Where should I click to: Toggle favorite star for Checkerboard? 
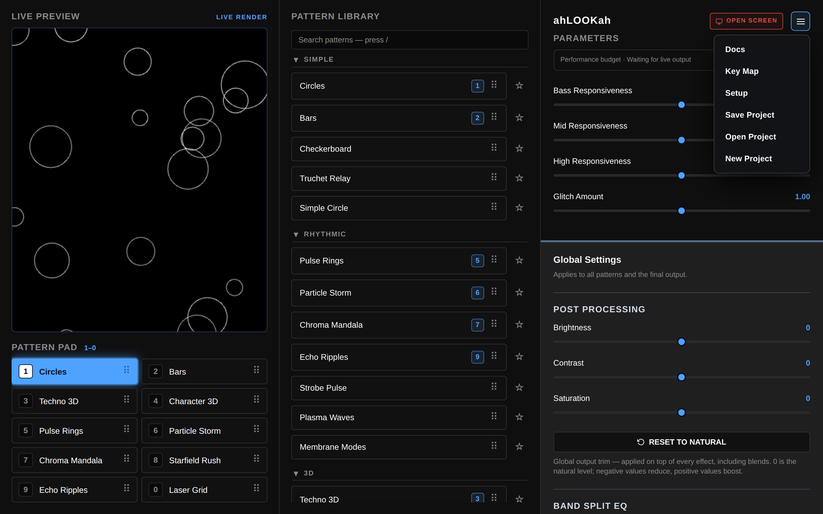[519, 148]
